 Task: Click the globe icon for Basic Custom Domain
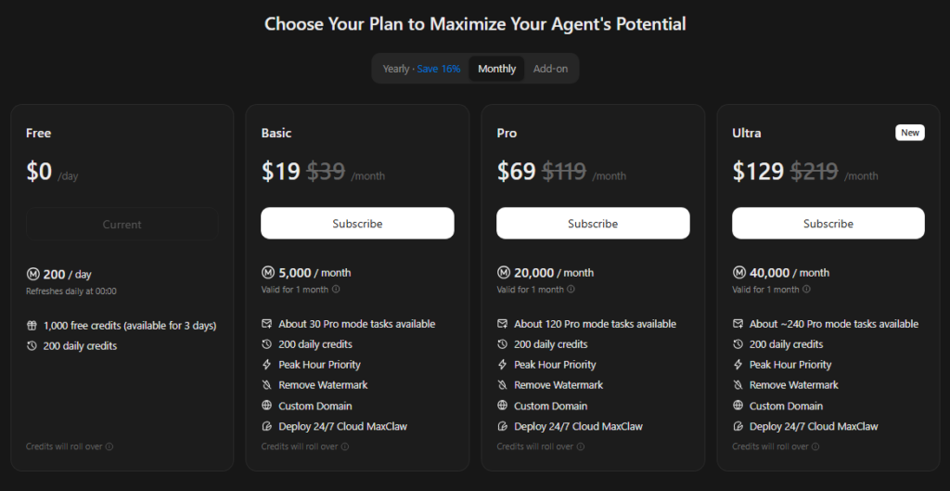pos(267,406)
